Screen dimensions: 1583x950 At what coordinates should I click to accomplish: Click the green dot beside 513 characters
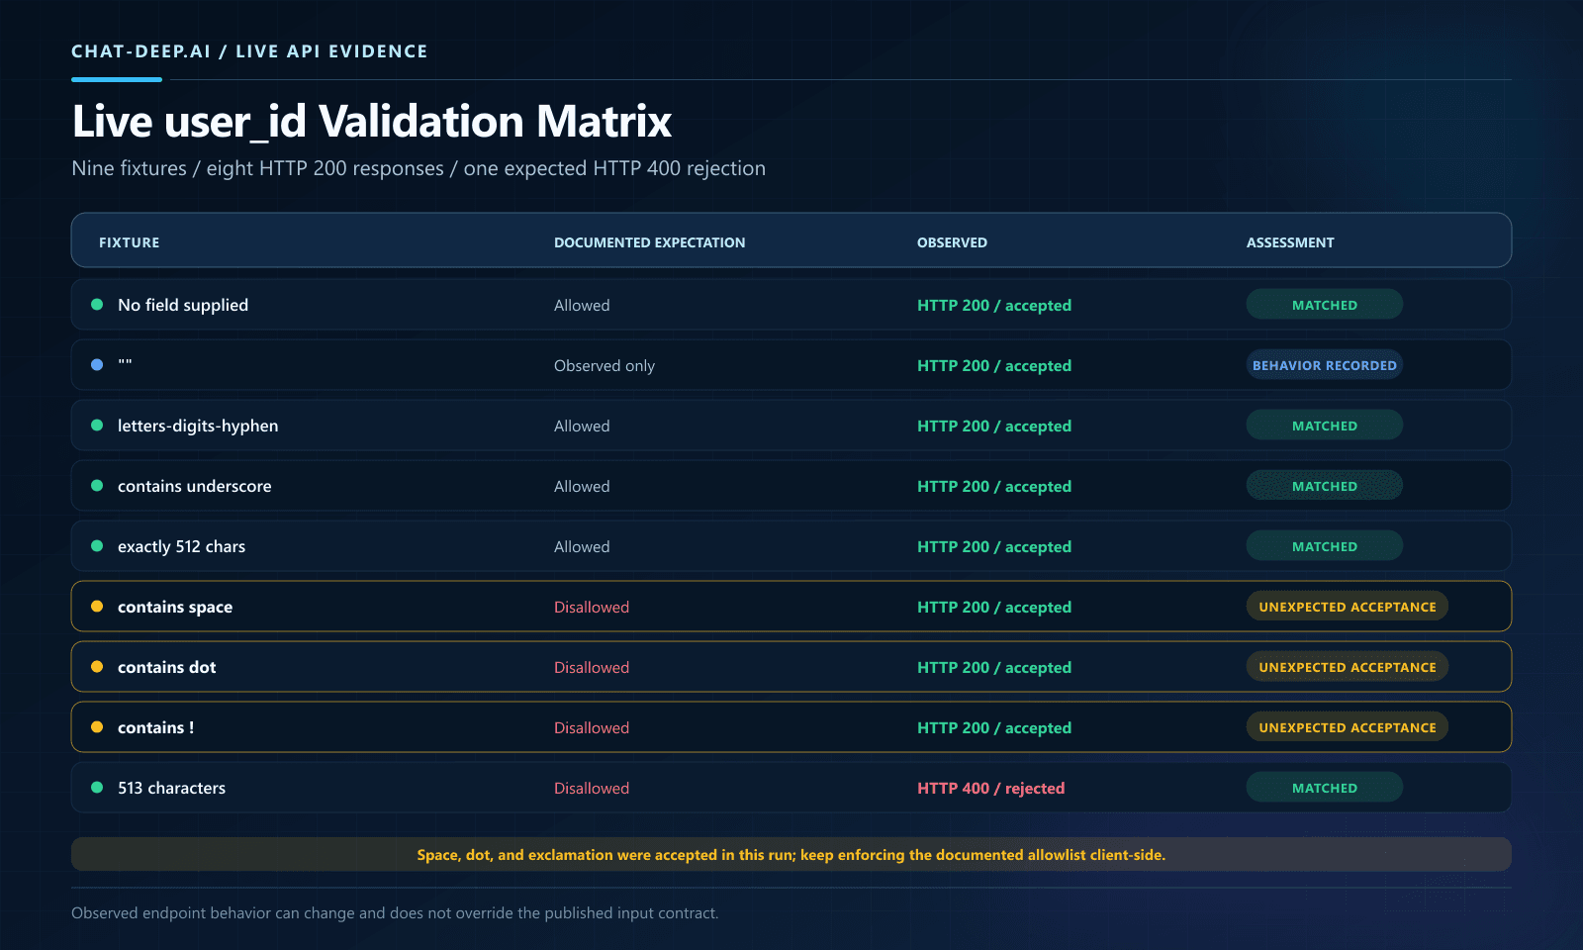[x=97, y=788]
